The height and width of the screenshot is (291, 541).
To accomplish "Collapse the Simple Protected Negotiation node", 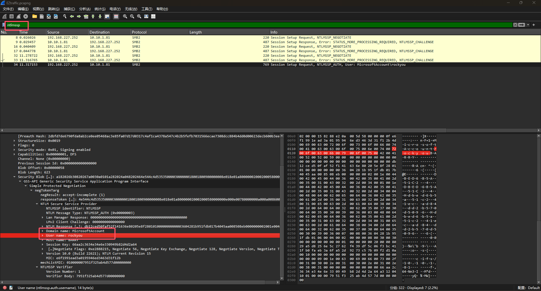I will coord(26,186).
